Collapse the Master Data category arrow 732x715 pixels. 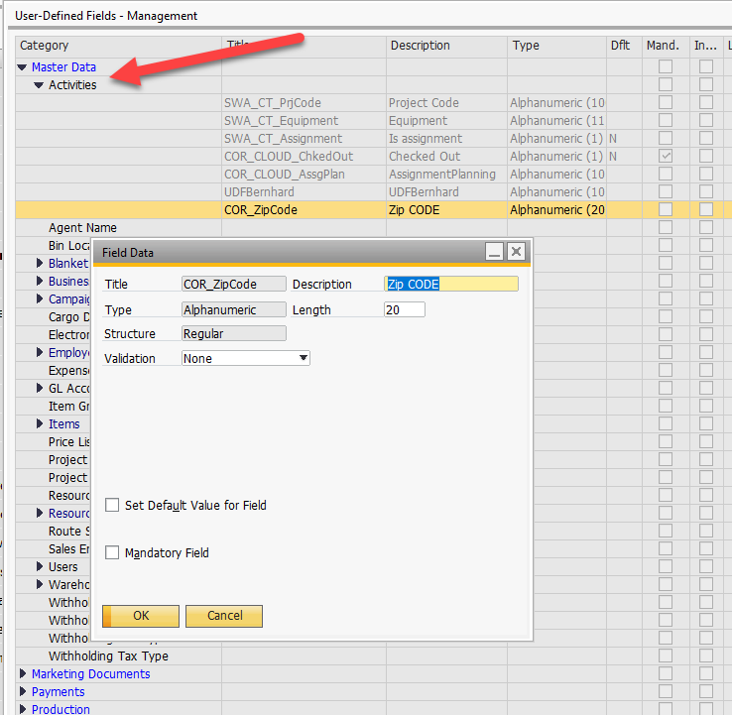[x=22, y=67]
